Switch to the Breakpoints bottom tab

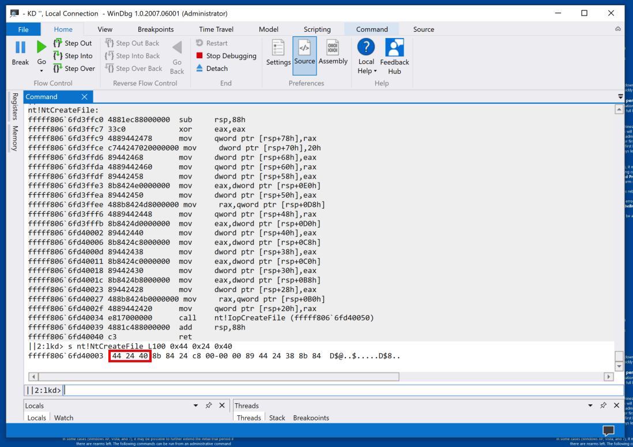click(x=311, y=418)
